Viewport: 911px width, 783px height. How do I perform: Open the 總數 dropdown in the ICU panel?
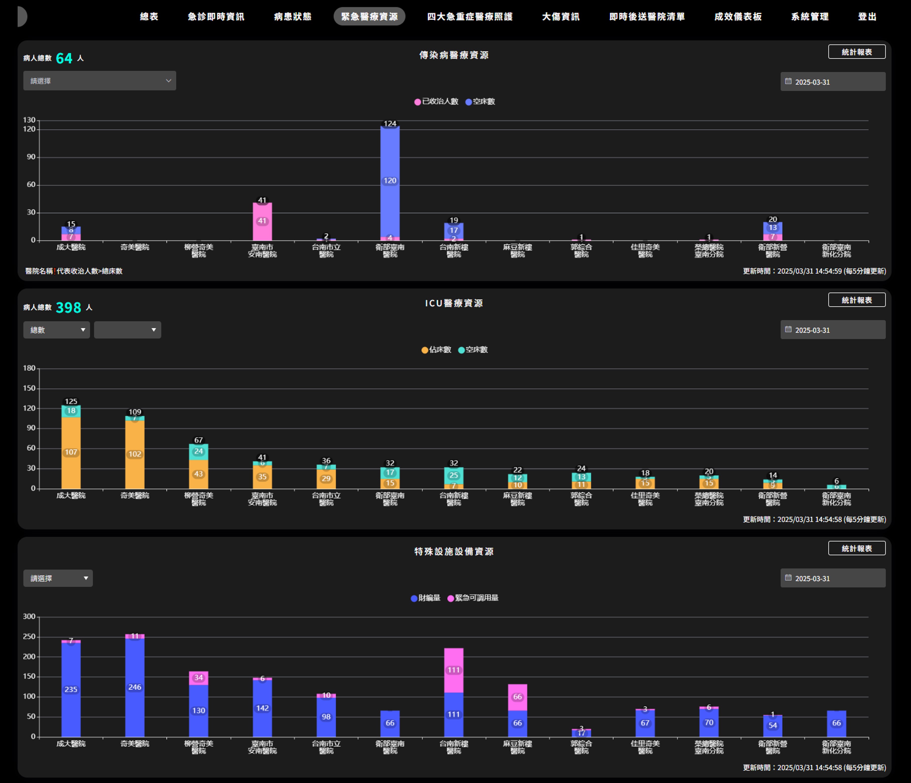pos(56,330)
